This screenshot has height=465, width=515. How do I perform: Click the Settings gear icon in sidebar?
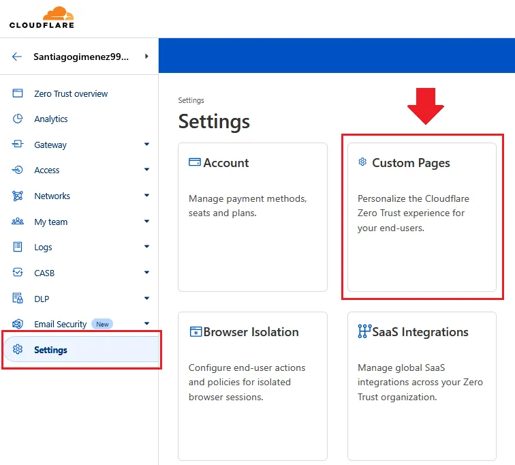[x=18, y=350]
